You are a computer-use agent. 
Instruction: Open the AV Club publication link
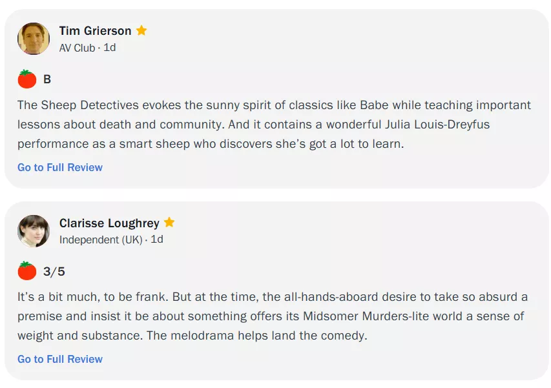coord(77,48)
